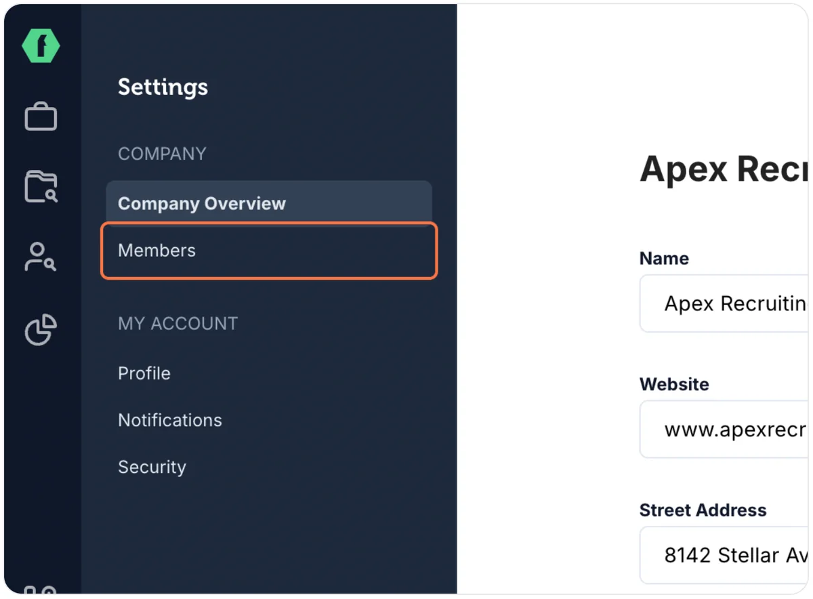Click the green hexagon app logo
The image size is (813, 599).
pyautogui.click(x=41, y=47)
